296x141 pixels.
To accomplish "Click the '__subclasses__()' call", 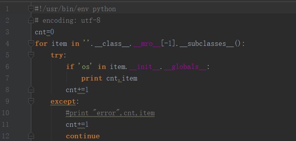I will click(x=210, y=44).
